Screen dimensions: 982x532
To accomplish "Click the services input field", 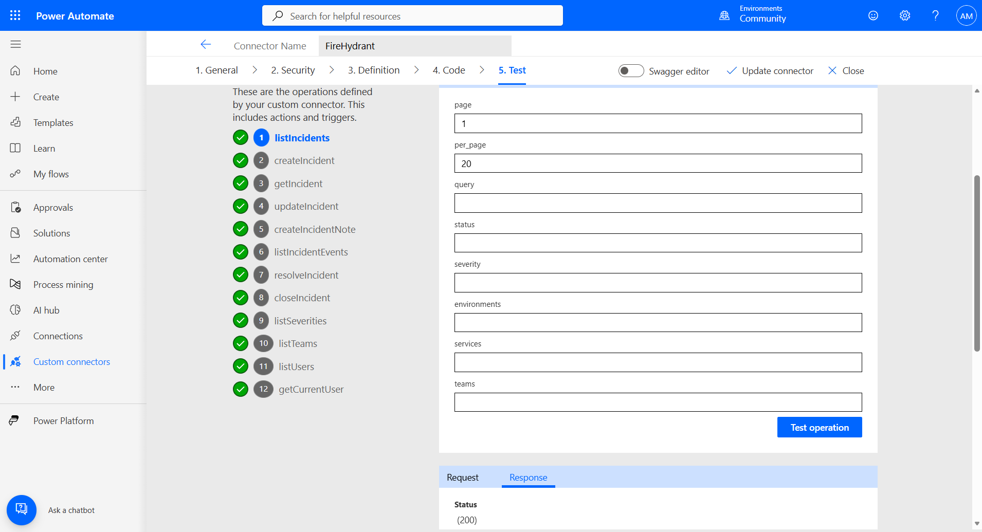I will (x=658, y=362).
